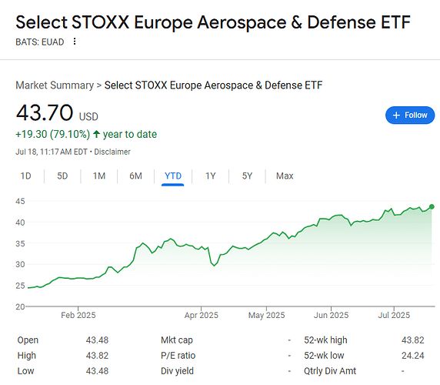Viewport: 440px width, 385px height.
Task: Click the Feb 2025 label on chart axis
Action: pyautogui.click(x=78, y=315)
